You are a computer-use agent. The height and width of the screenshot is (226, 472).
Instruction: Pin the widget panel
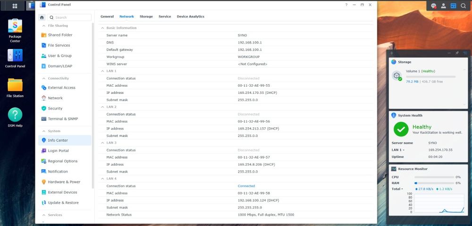(457, 53)
